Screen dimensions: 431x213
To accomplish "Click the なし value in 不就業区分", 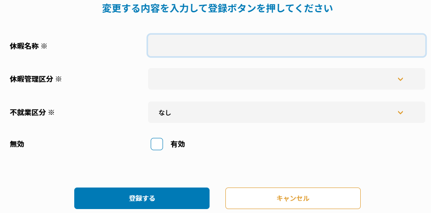I will click(165, 113).
